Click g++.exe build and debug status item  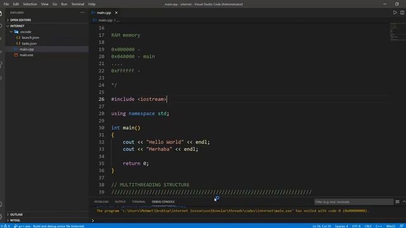point(49,226)
